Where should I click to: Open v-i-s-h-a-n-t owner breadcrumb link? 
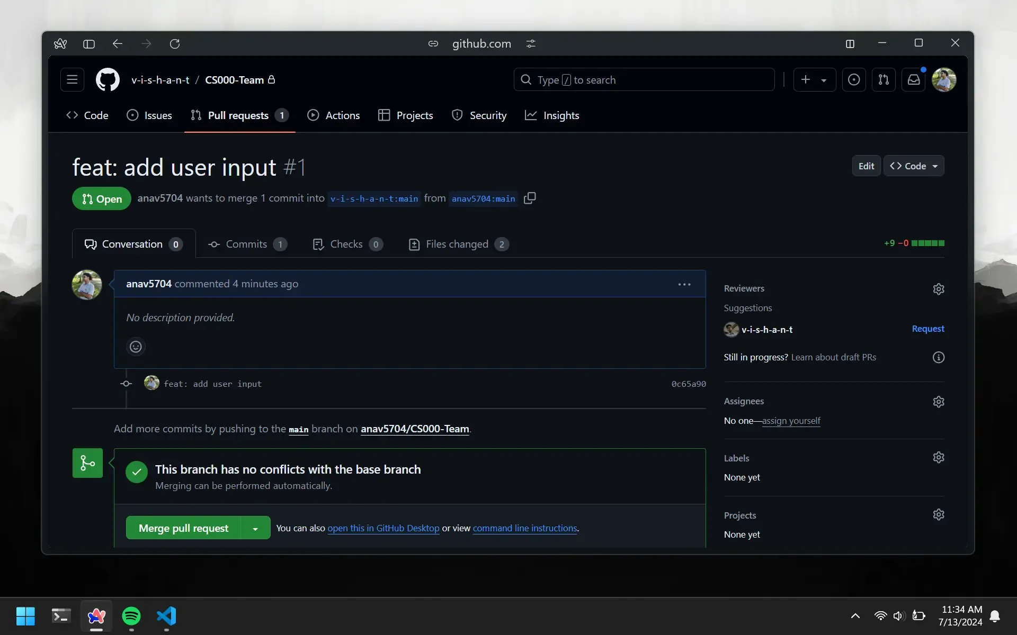click(x=160, y=80)
